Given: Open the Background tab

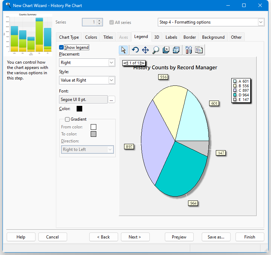Looking at the screenshot, I should click(213, 37).
